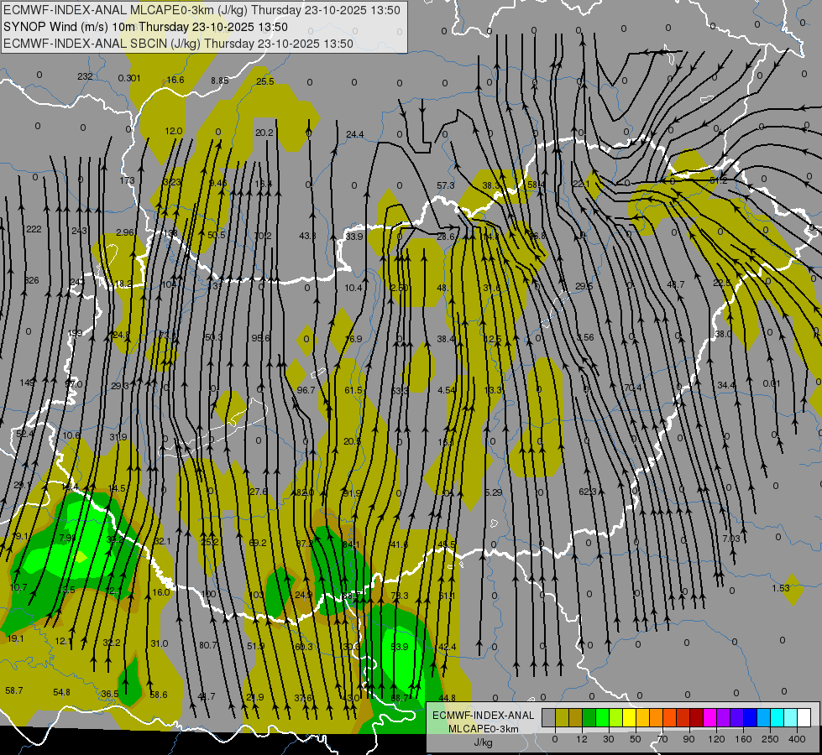822x755 pixels.
Task: Click the map value '96.7'
Action: tap(306, 390)
